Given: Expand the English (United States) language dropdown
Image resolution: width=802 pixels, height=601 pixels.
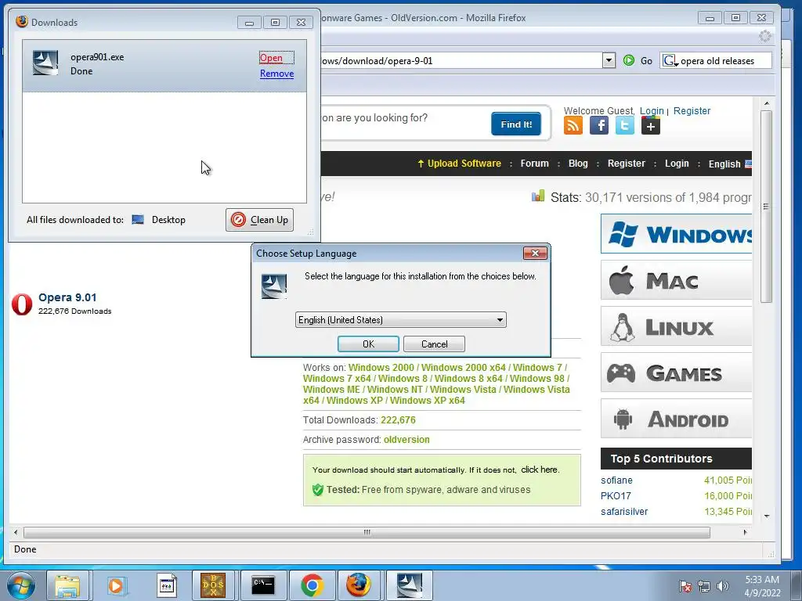Looking at the screenshot, I should (x=499, y=320).
